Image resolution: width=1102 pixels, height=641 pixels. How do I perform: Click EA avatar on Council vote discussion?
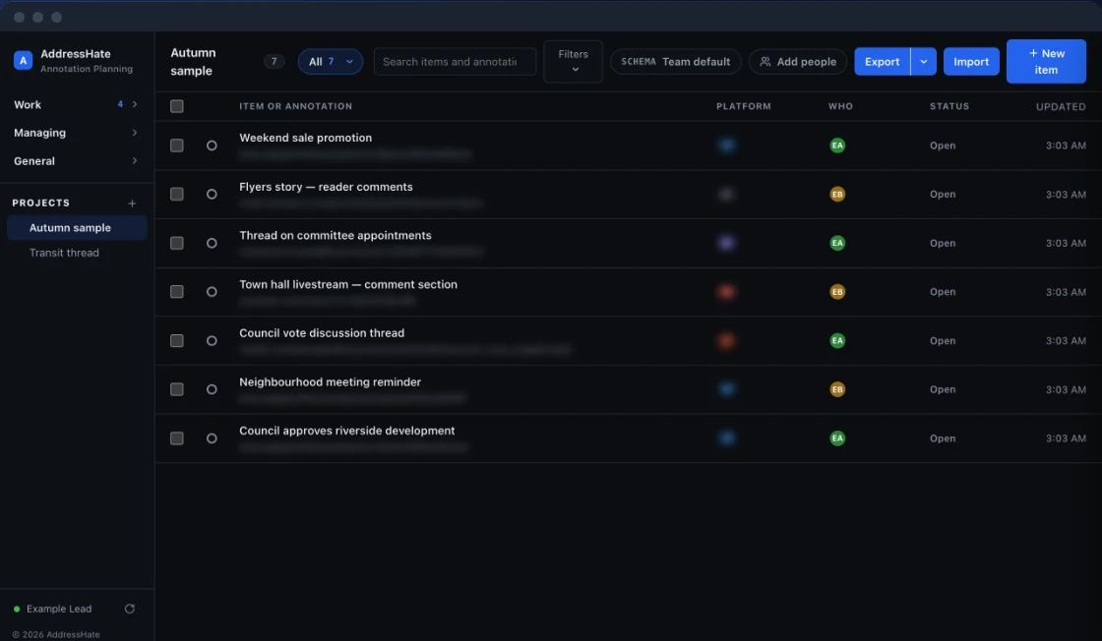tap(837, 340)
